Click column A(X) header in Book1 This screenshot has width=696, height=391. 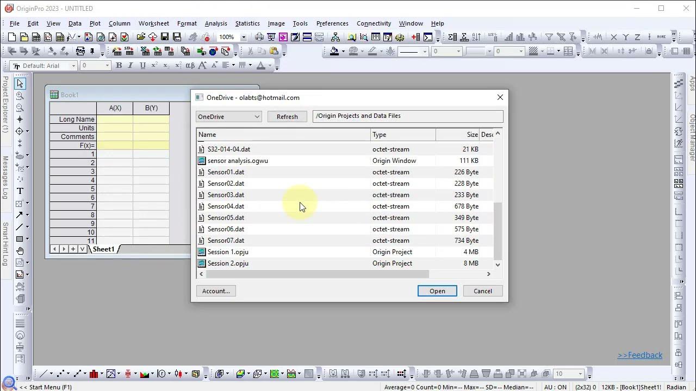tap(115, 108)
